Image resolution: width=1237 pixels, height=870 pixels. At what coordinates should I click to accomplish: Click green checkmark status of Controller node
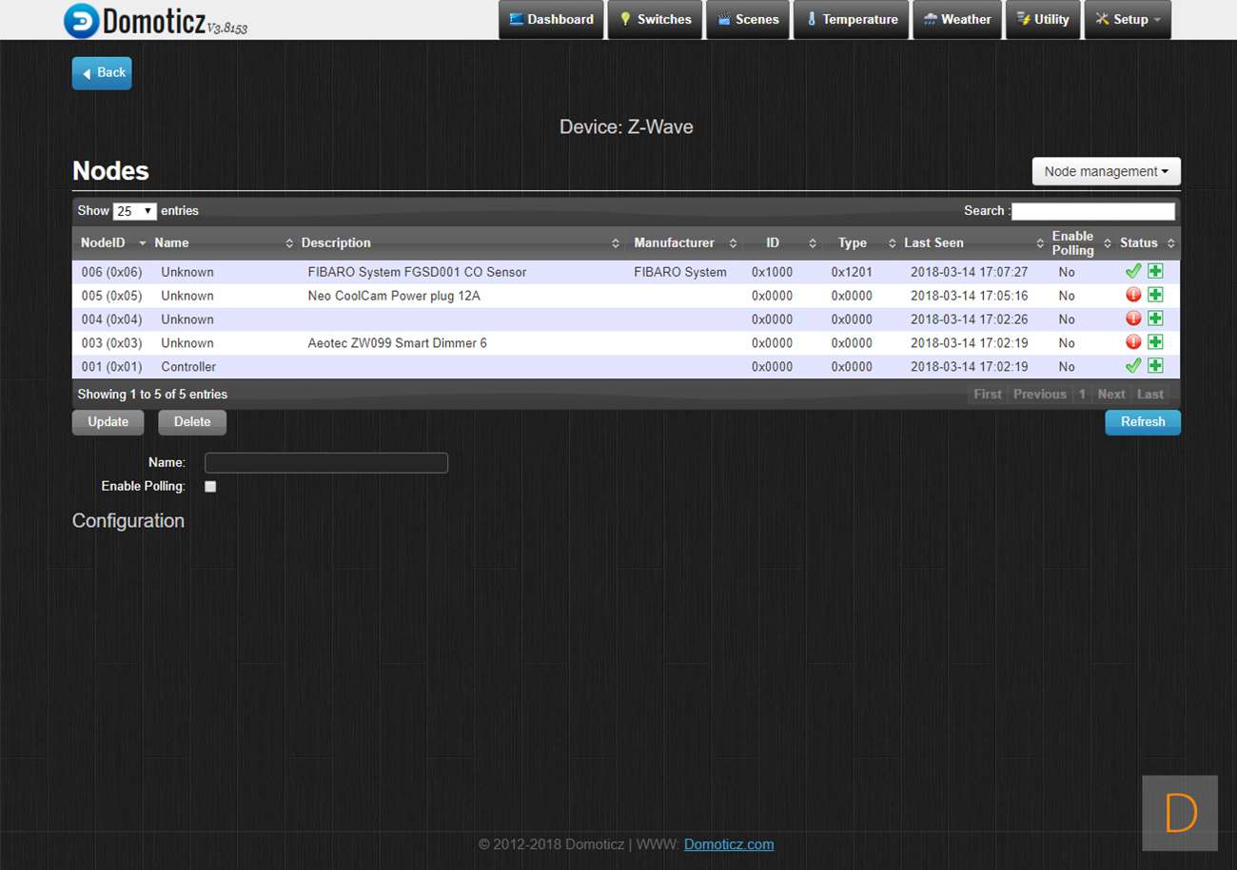coord(1132,366)
